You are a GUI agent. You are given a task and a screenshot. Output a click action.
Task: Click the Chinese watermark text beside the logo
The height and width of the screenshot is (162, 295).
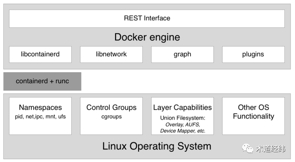point(270,149)
